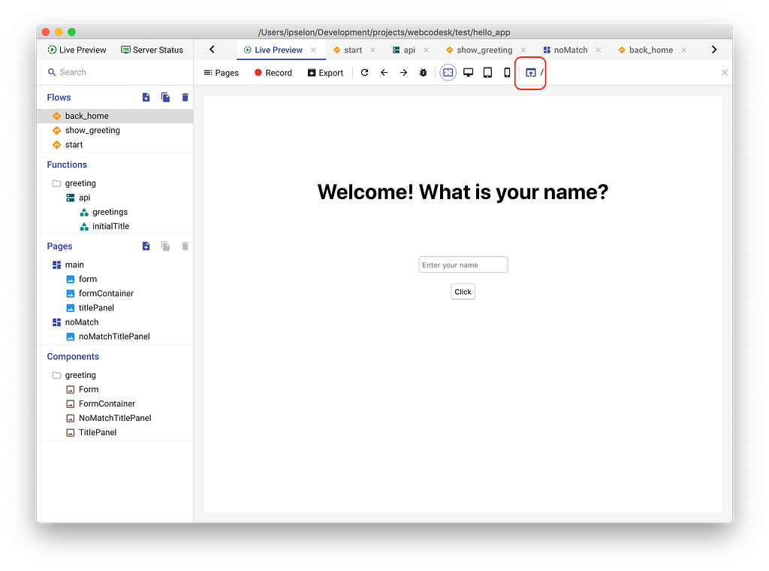This screenshot has width=769, height=571.
Task: Close the noMatch tab
Action: pyautogui.click(x=599, y=50)
